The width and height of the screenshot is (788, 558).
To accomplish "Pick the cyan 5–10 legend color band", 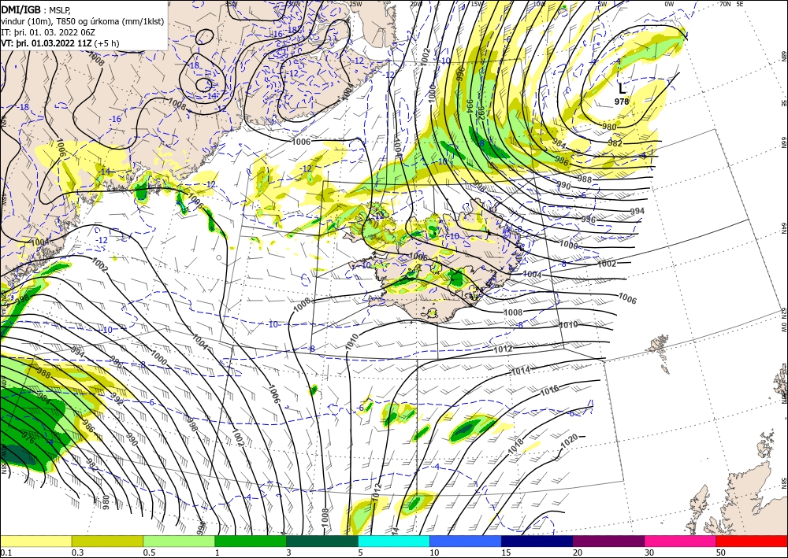I will [394, 541].
